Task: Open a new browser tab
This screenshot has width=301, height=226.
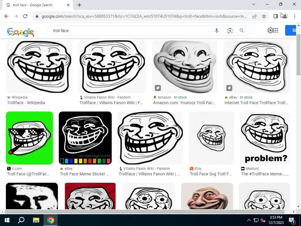Action: [x=79, y=5]
